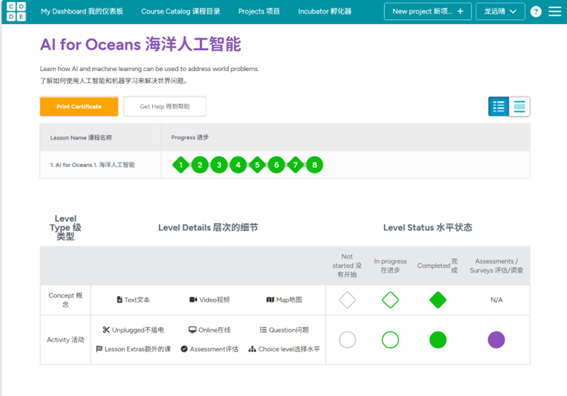
Task: Click the not-started activity circle
Action: tap(347, 340)
